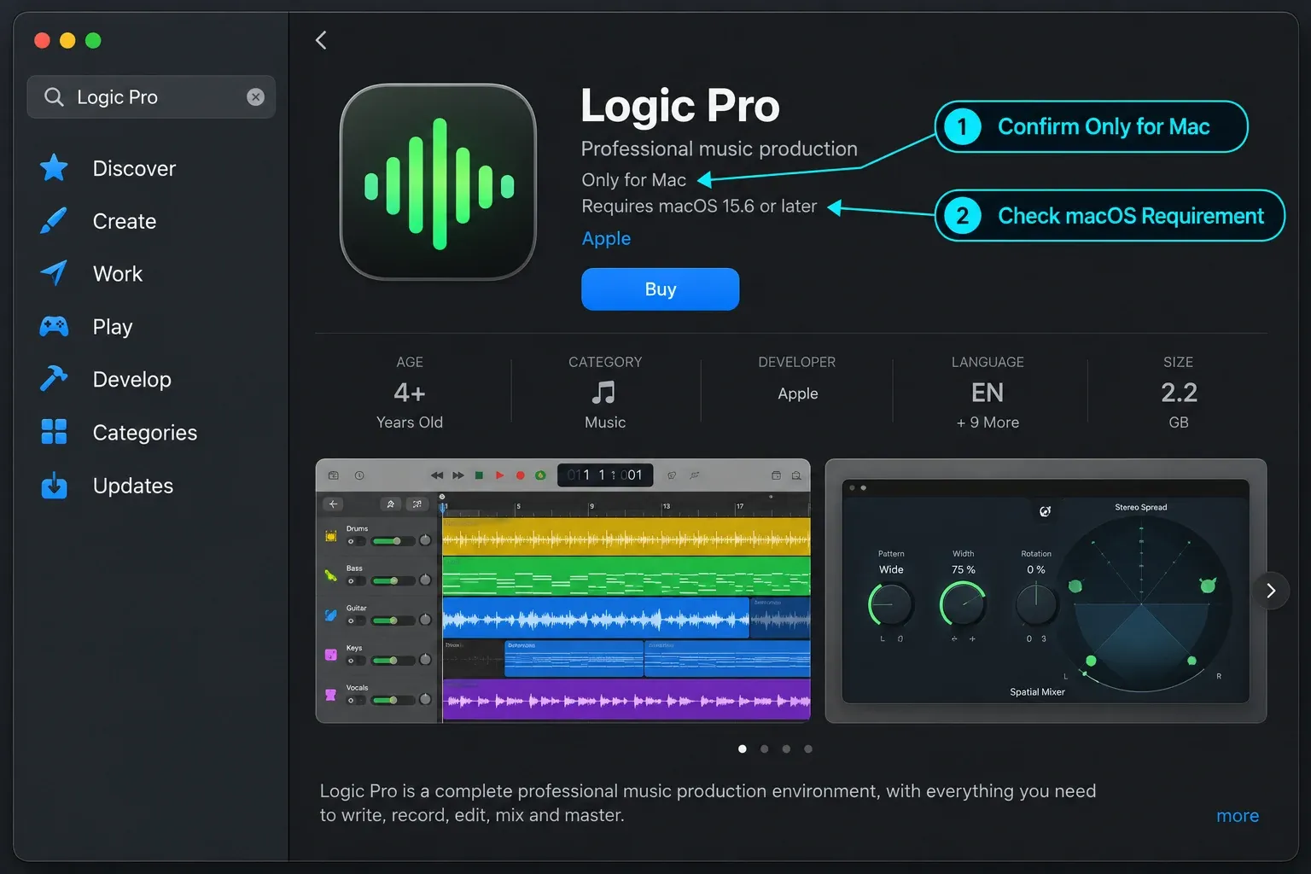Viewport: 1311px width, 874px height.
Task: Open the Create section with brush icon
Action: click(124, 221)
